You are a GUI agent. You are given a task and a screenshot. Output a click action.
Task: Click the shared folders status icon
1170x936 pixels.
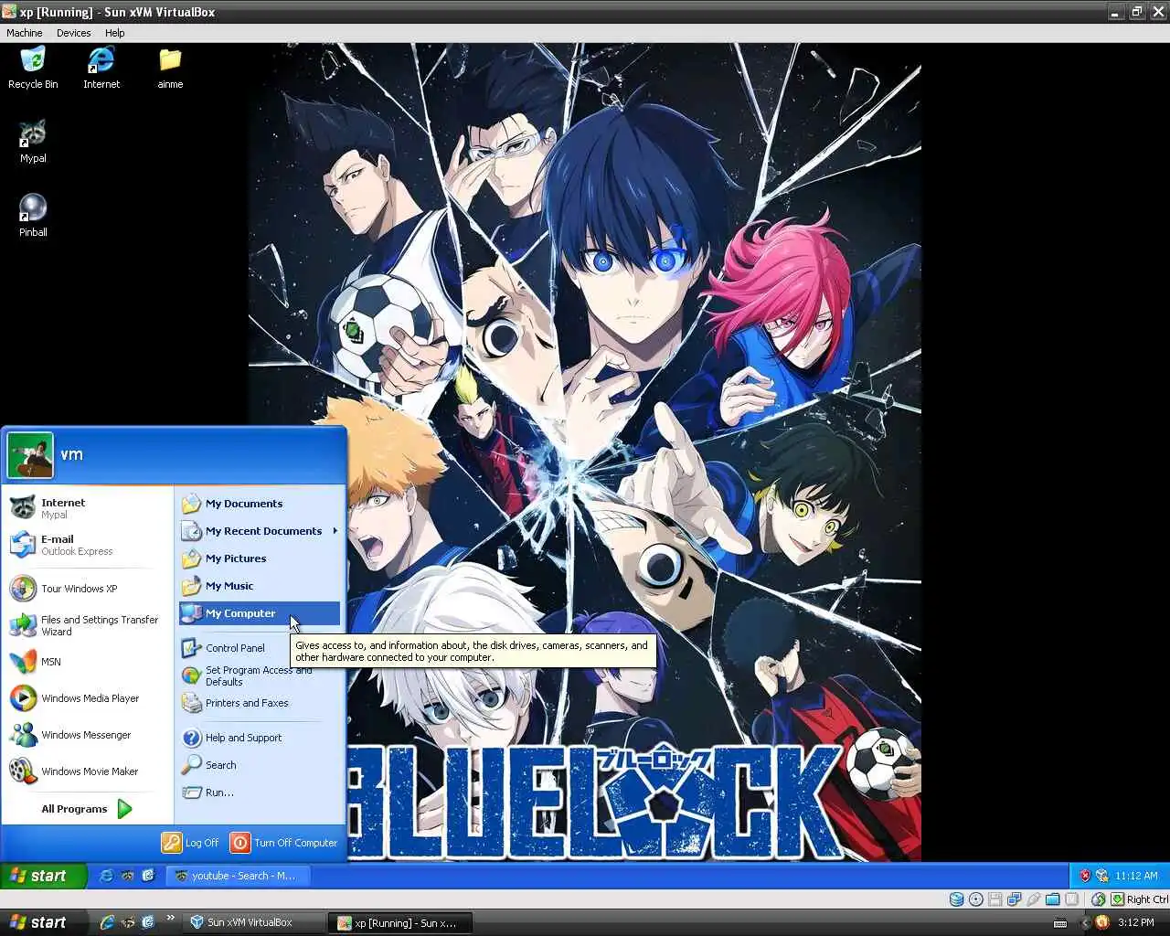tap(1052, 899)
